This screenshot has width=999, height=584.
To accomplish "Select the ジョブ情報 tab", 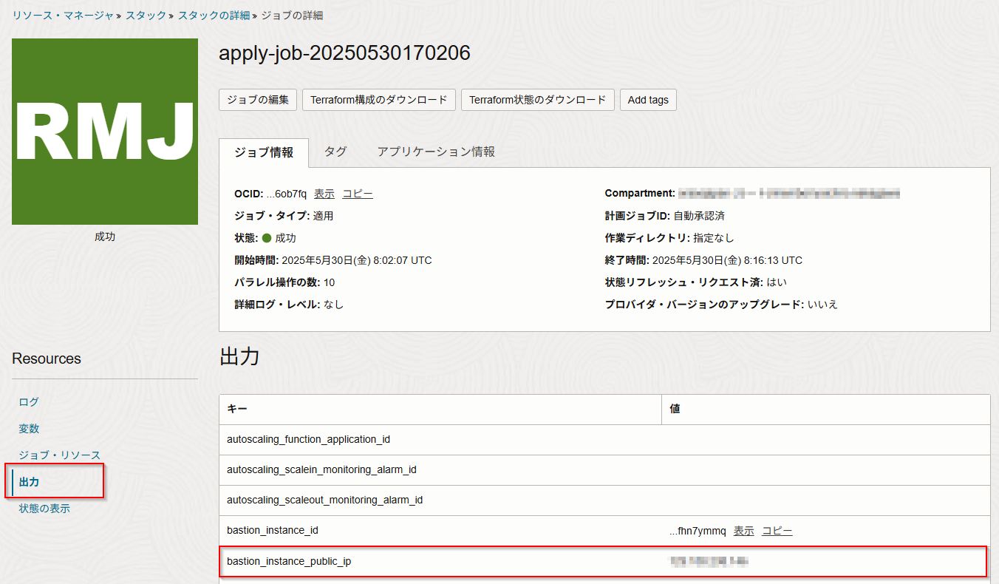I will click(x=264, y=152).
